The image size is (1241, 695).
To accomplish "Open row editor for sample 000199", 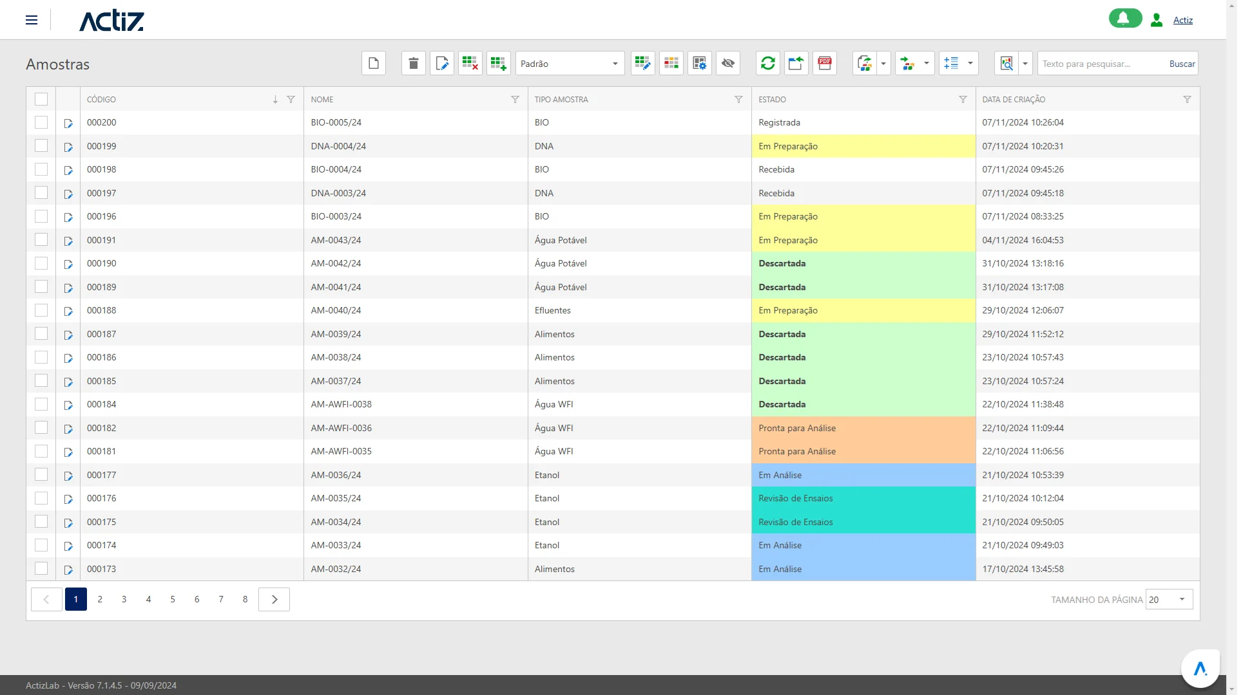I will [x=68, y=147].
